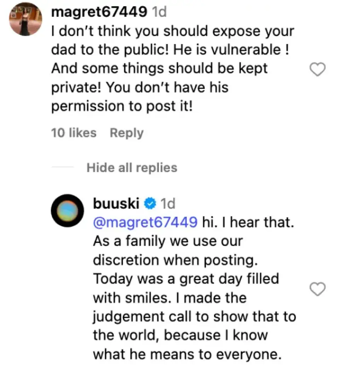Click the line "As a family we use our"
The width and height of the screenshot is (340, 369).
[168, 241]
